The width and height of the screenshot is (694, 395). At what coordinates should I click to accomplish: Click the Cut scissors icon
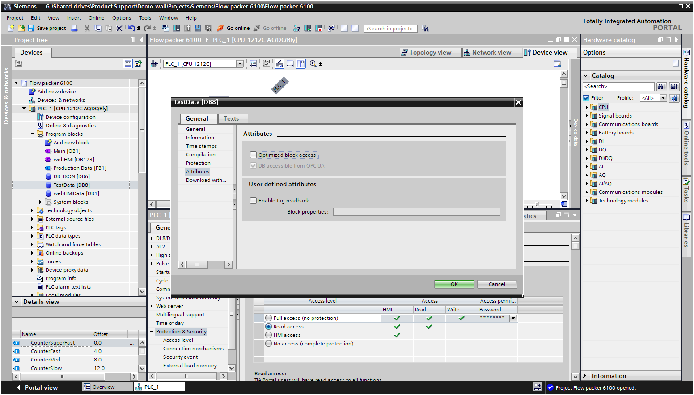pos(87,28)
